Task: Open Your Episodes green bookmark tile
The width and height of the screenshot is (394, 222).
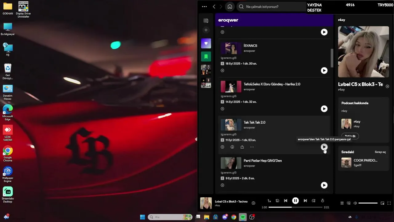Action: pos(206,57)
